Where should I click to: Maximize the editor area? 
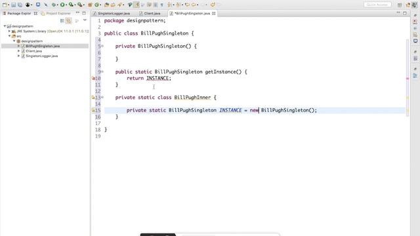[x=405, y=13]
